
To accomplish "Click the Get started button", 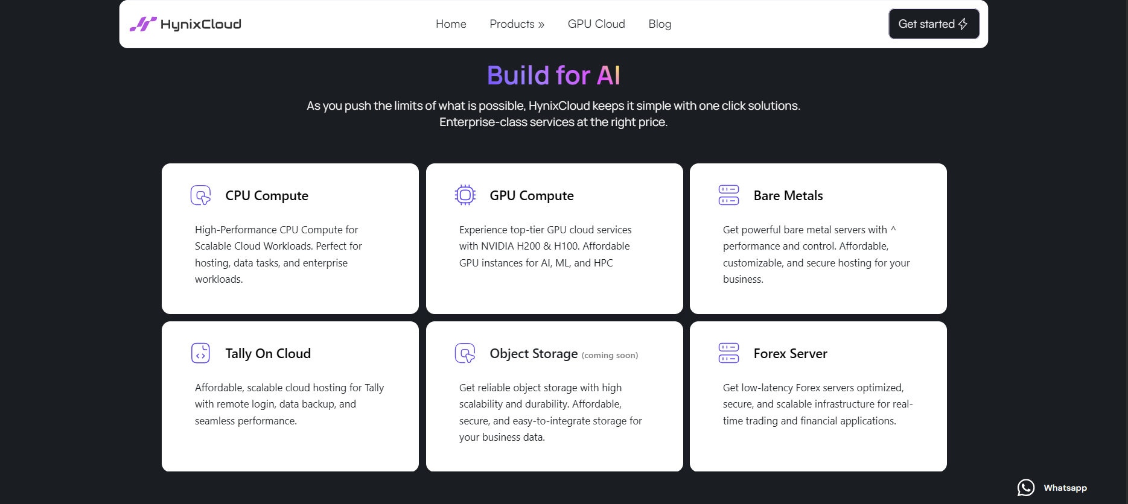I will 934,24.
